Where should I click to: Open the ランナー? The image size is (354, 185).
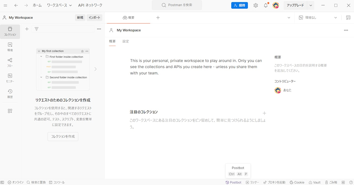pos(252,182)
